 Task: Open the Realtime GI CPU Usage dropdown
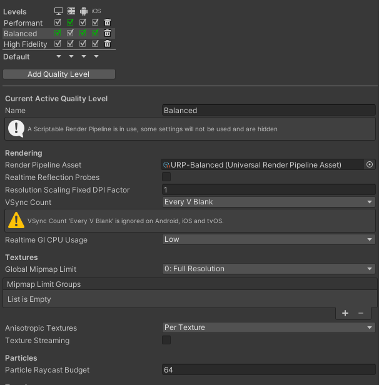268,239
